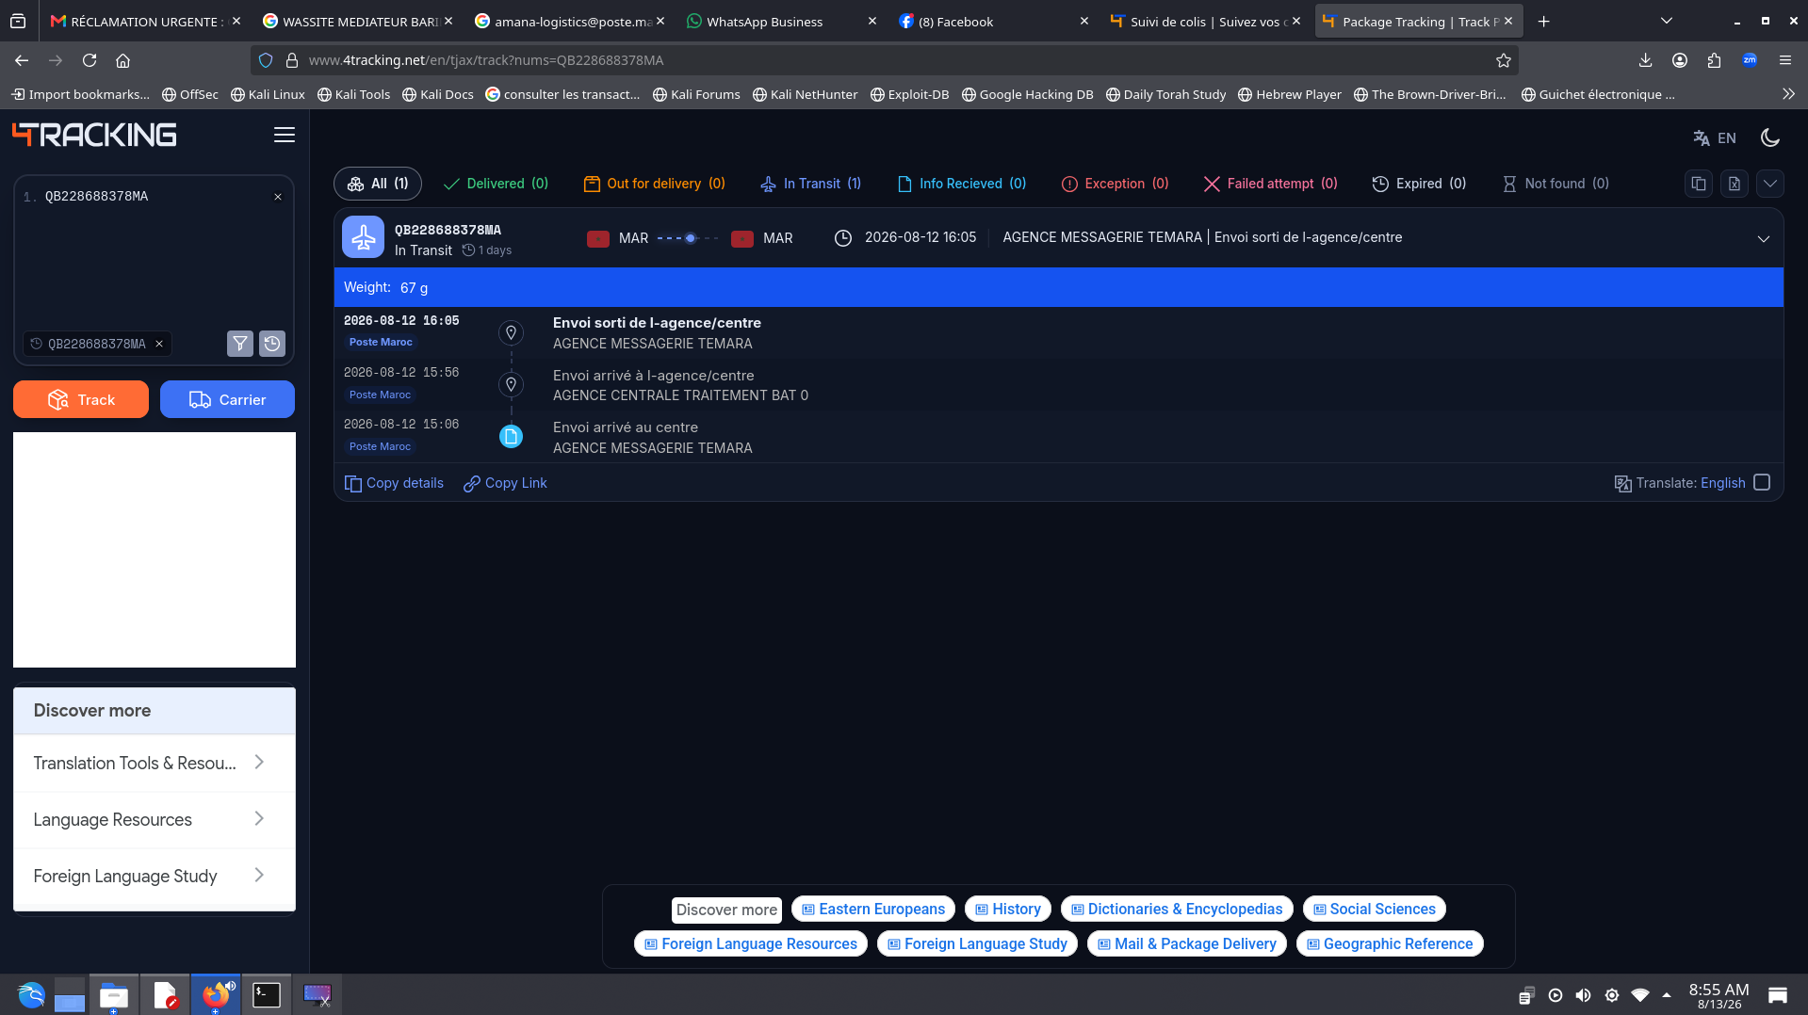Click Copy Link

pyautogui.click(x=505, y=483)
